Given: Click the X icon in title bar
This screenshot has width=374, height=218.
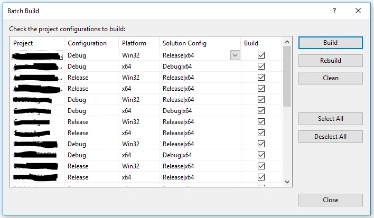Looking at the screenshot, I should pyautogui.click(x=358, y=11).
